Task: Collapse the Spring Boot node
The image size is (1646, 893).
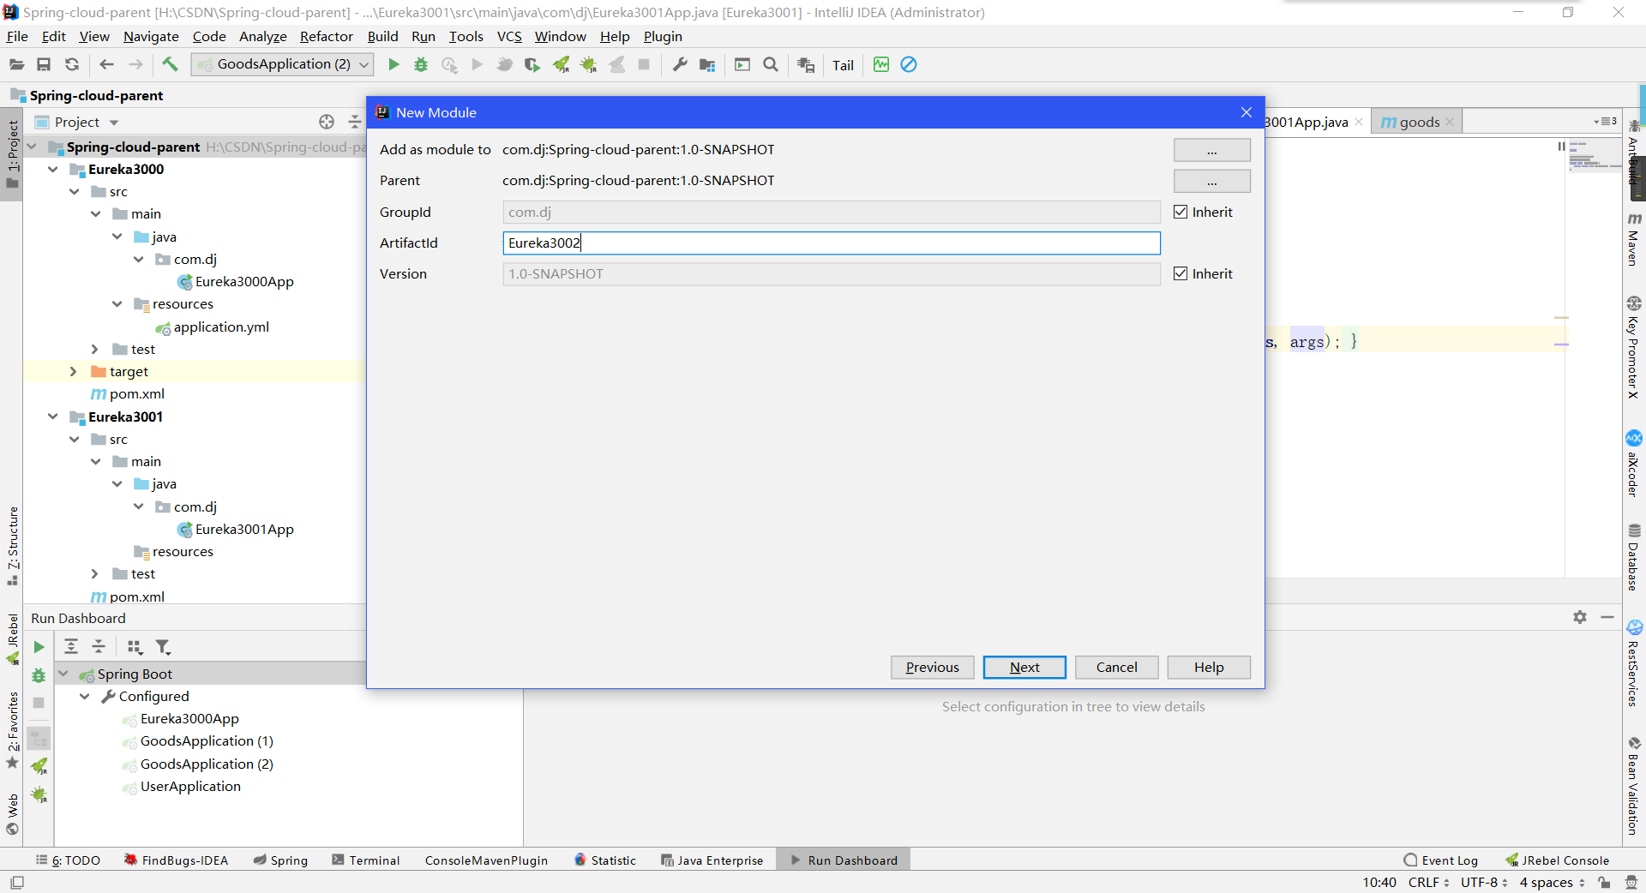Action: 63,674
